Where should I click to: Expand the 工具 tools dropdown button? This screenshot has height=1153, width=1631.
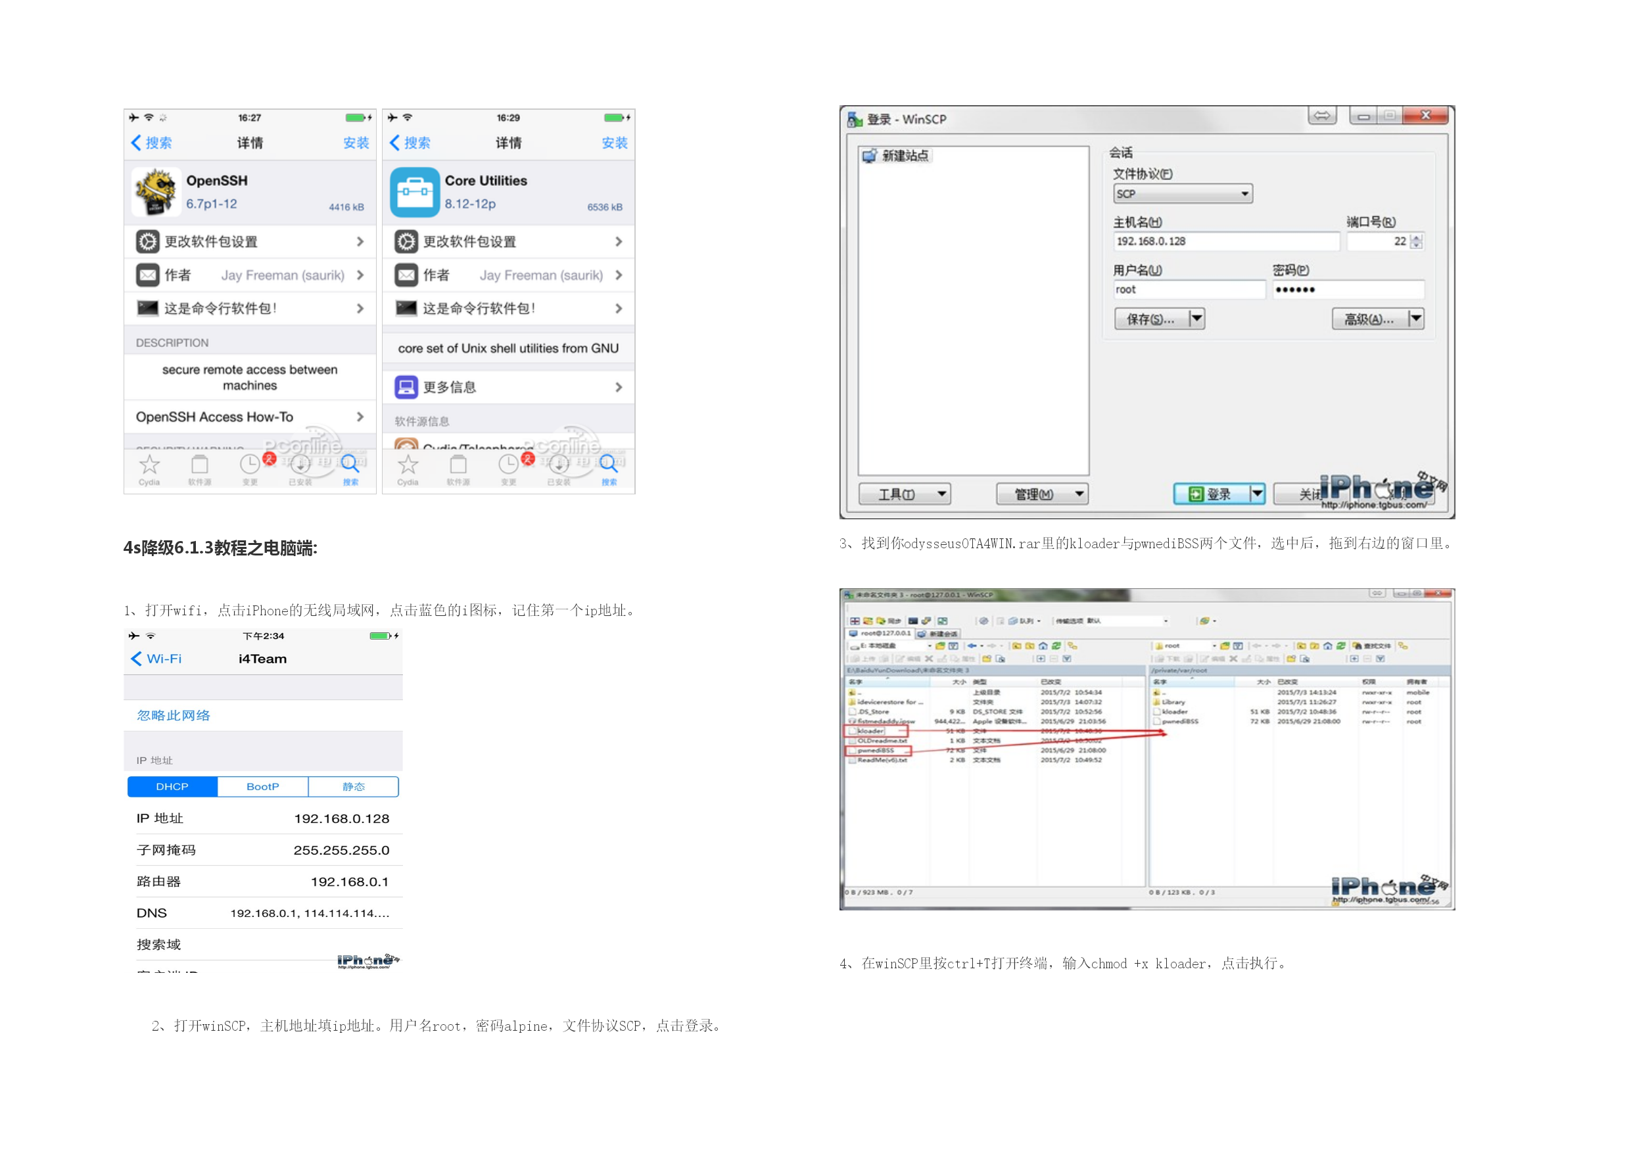tap(905, 494)
